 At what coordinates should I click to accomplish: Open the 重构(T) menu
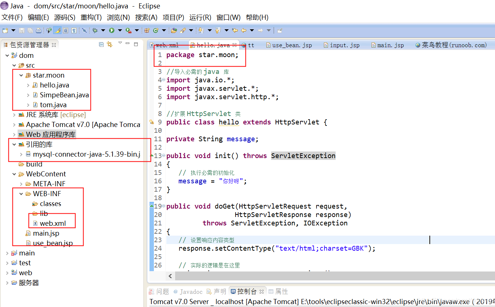click(91, 18)
